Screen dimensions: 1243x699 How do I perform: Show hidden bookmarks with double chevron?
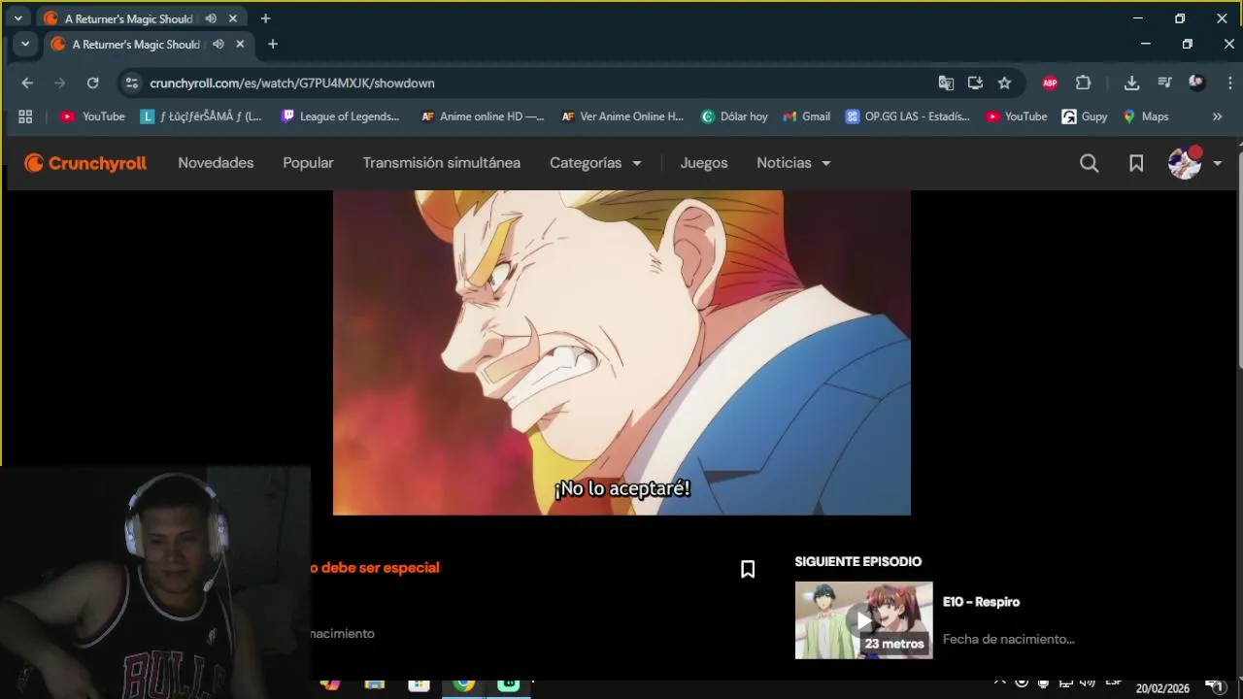(x=1217, y=116)
